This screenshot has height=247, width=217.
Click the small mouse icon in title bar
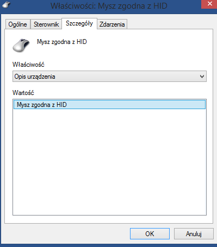[7, 5]
